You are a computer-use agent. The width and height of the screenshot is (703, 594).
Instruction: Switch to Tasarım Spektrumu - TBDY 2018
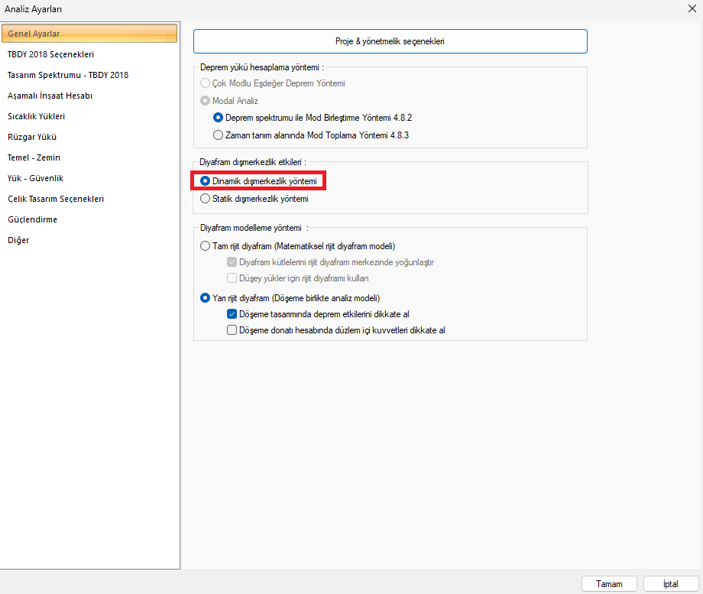[67, 75]
